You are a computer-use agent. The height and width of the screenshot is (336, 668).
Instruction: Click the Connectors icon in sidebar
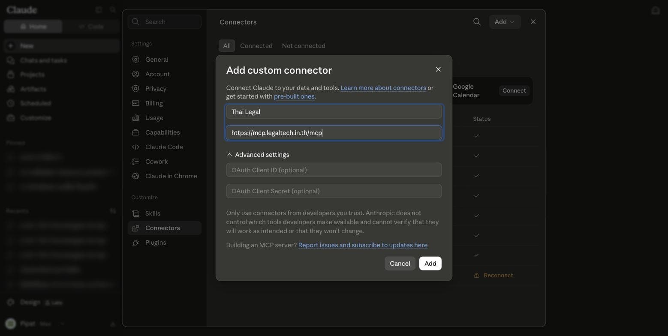(135, 228)
